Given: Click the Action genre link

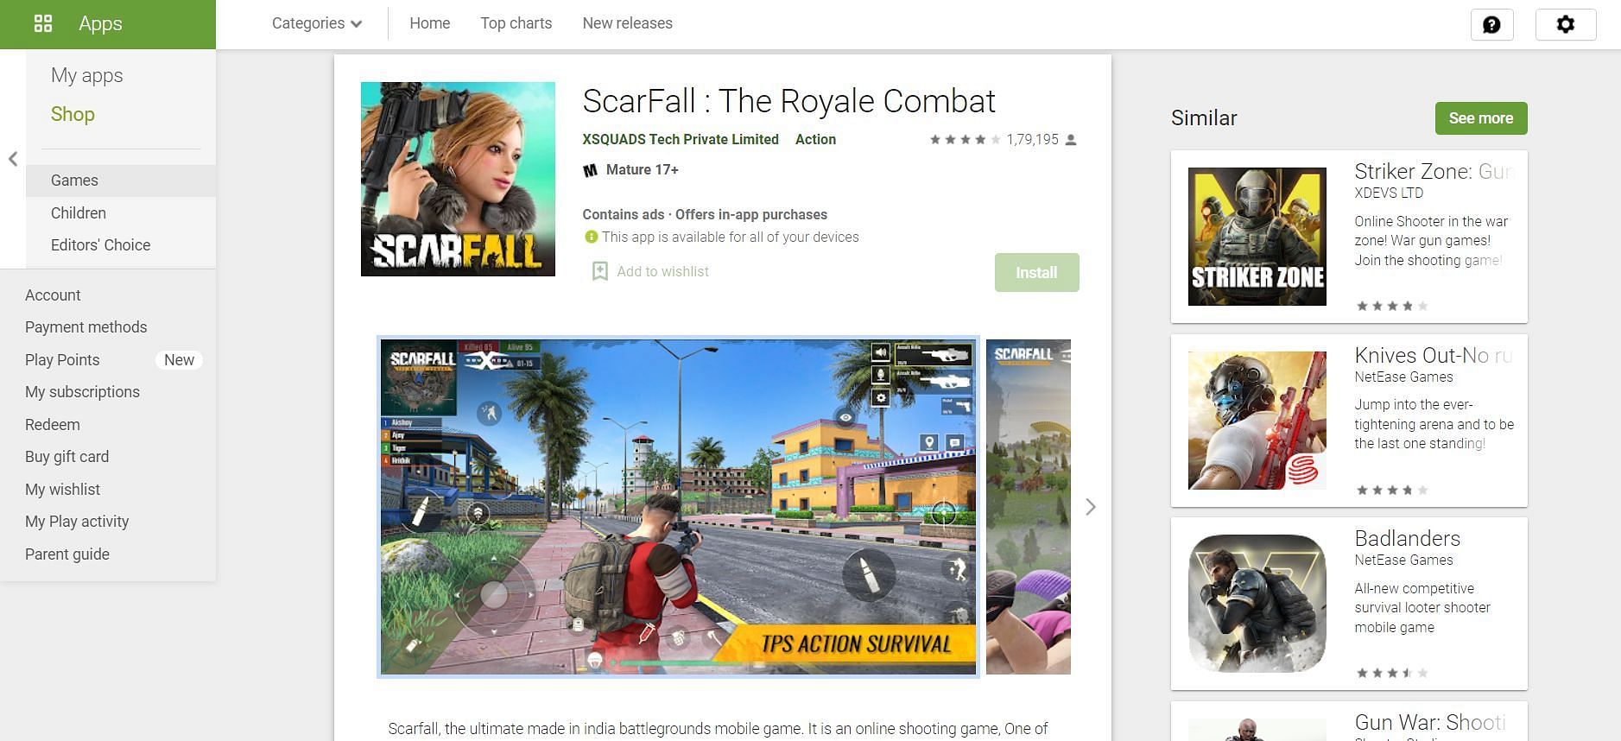Looking at the screenshot, I should [815, 139].
